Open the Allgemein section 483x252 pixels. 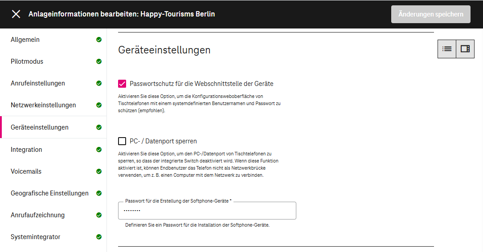25,40
